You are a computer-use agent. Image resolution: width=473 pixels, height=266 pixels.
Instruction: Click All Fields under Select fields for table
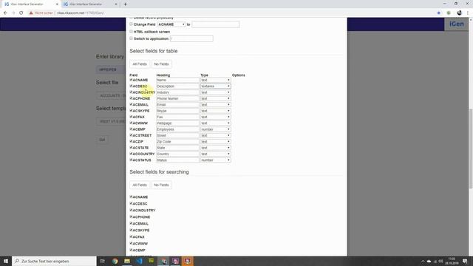(140, 64)
